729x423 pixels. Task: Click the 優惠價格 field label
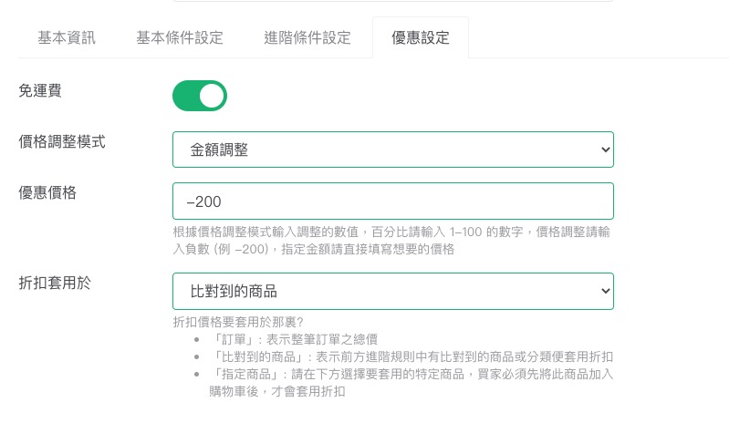coord(47,192)
